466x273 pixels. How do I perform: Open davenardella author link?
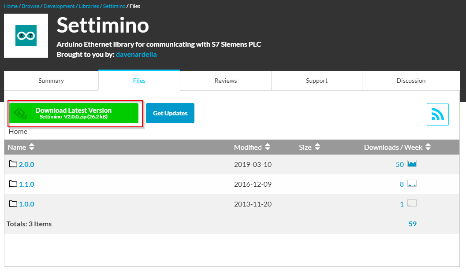[136, 55]
